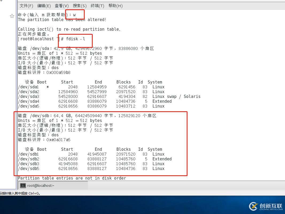285x214 pixels.
Task: Open the 编辑(E) menu
Action: (x=44, y=6)
